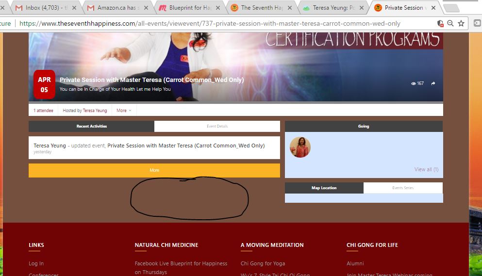Click the NATURAL CHI MEDICINE heading
482x276 pixels.
click(166, 245)
